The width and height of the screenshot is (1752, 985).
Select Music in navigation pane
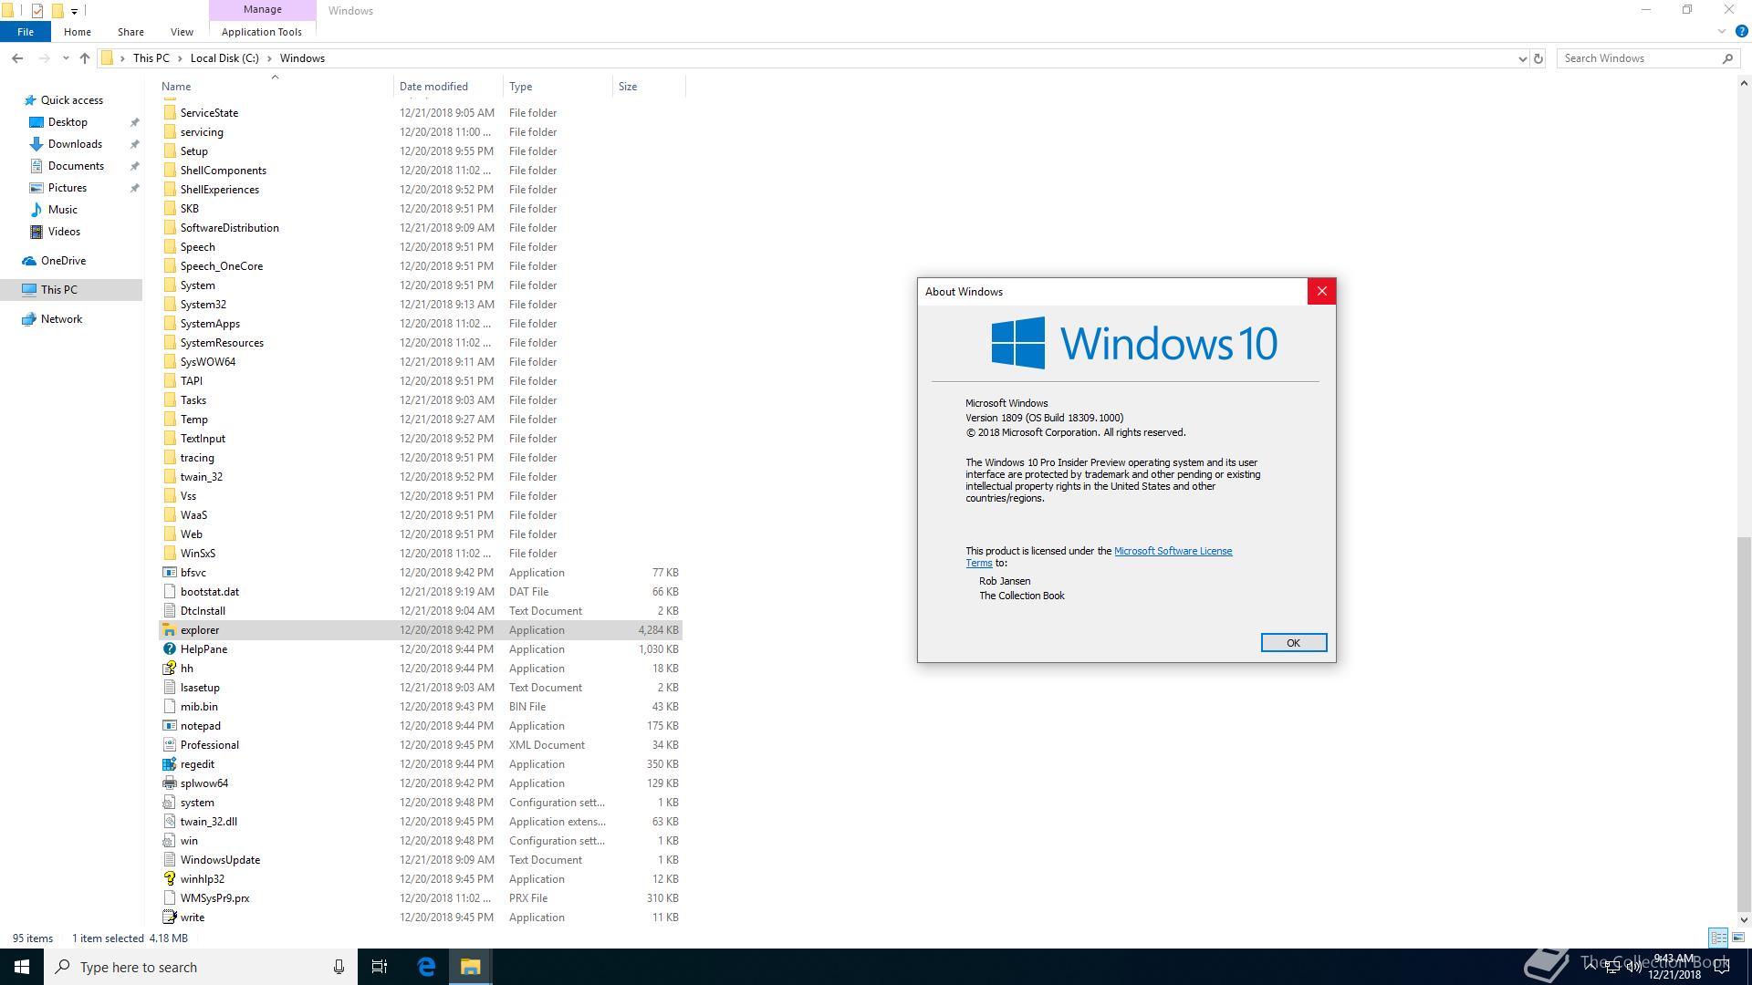point(62,210)
